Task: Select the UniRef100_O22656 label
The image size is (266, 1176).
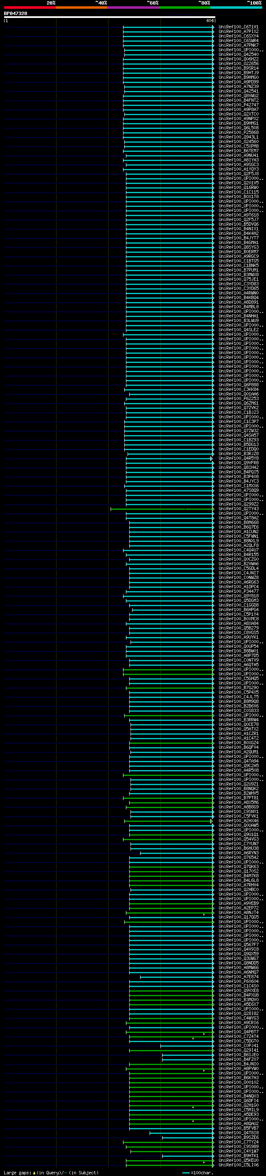Action: 239,63
